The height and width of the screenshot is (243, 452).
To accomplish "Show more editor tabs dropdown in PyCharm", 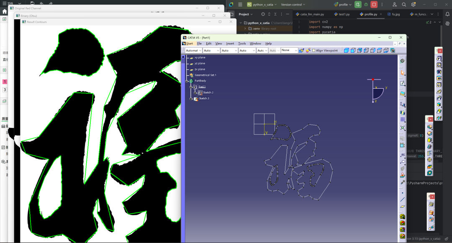I will [432, 14].
